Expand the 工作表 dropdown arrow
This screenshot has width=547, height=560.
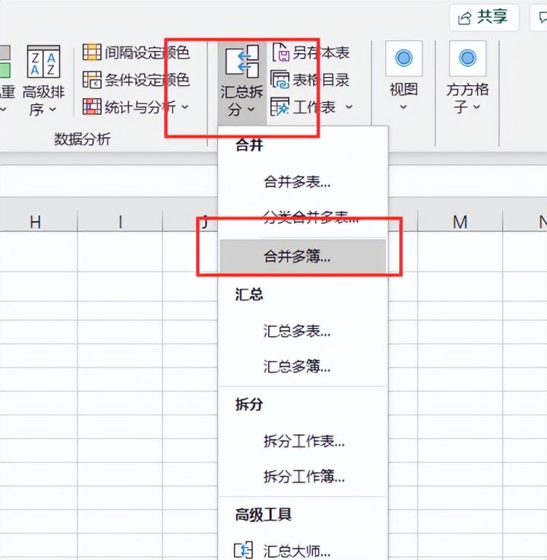[349, 107]
